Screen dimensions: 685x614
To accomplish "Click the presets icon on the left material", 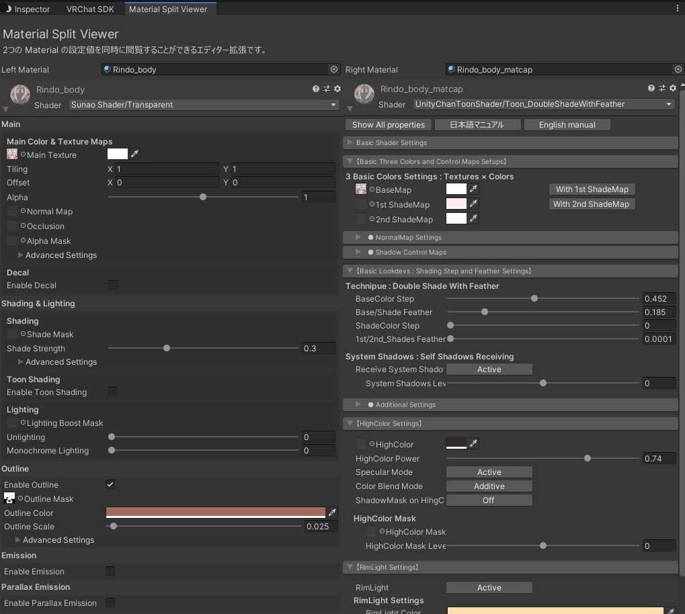I will pos(326,88).
